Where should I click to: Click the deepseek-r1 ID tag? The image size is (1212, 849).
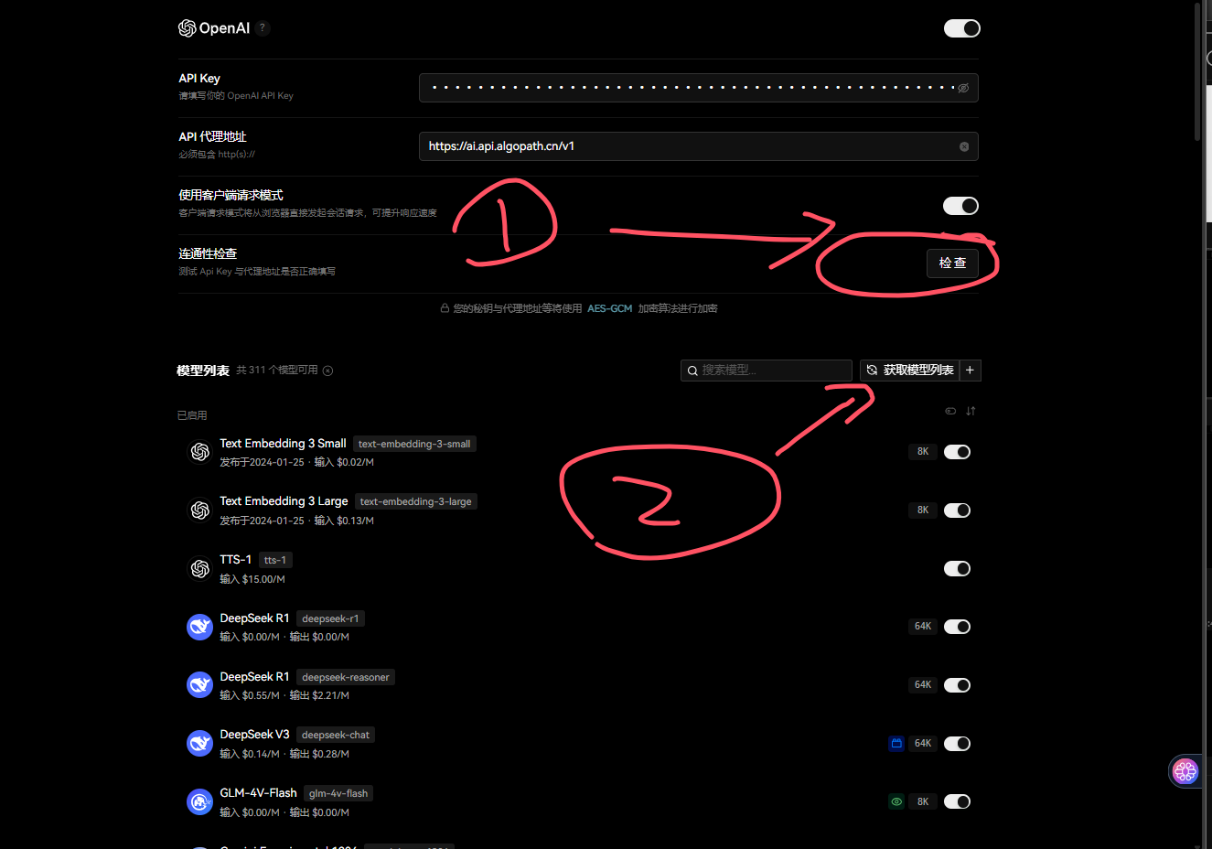[330, 618]
